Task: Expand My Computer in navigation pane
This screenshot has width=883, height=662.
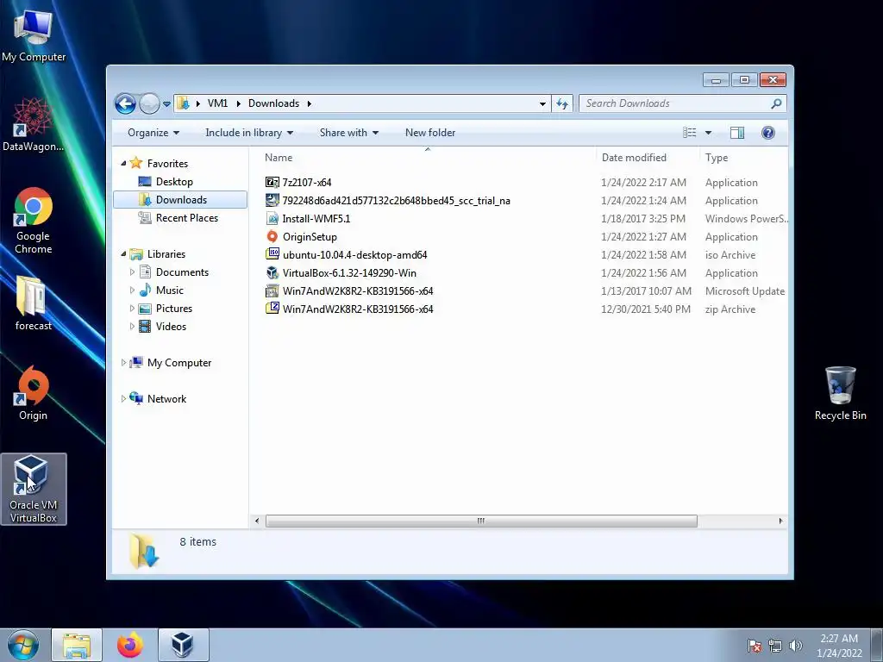Action: click(x=123, y=363)
